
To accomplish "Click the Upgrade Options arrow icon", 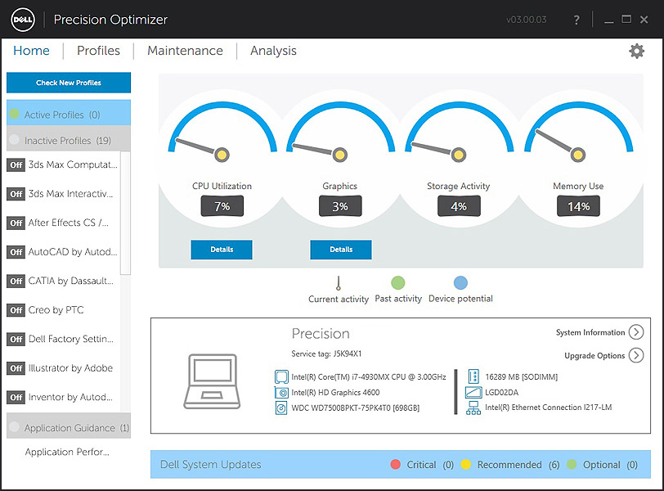I will pos(636,355).
